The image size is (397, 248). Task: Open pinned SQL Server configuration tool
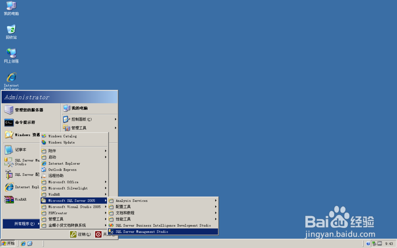click(x=22, y=175)
